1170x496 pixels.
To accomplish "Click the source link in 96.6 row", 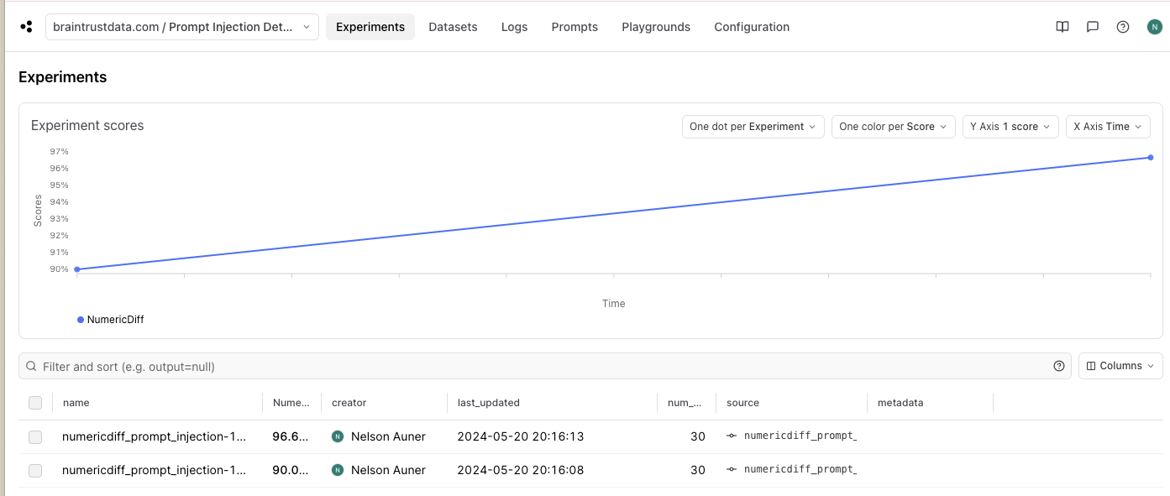I will [x=800, y=436].
